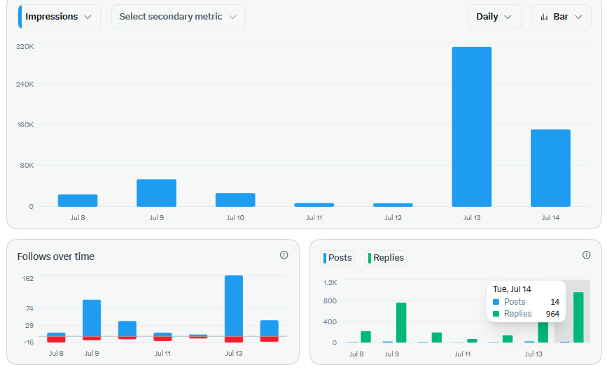
Task: Click info icon on Posts and Replies card
Action: pyautogui.click(x=586, y=255)
